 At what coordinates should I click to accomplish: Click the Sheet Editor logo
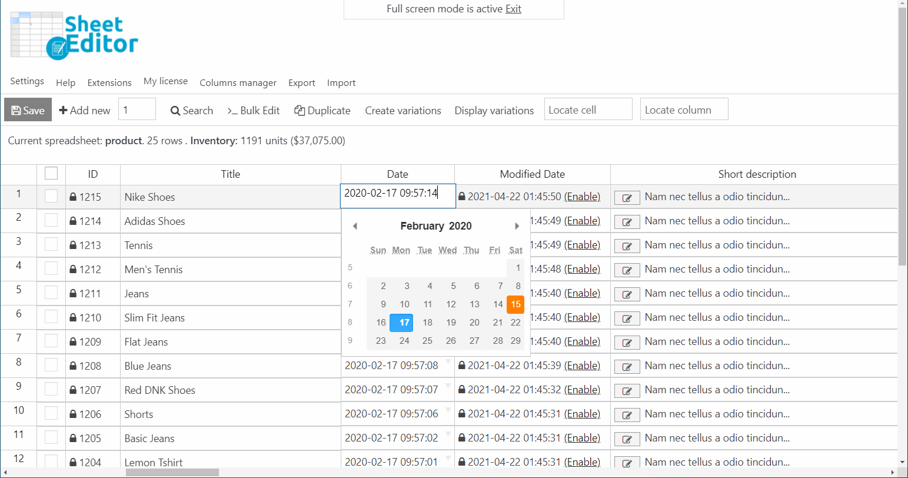(74, 36)
